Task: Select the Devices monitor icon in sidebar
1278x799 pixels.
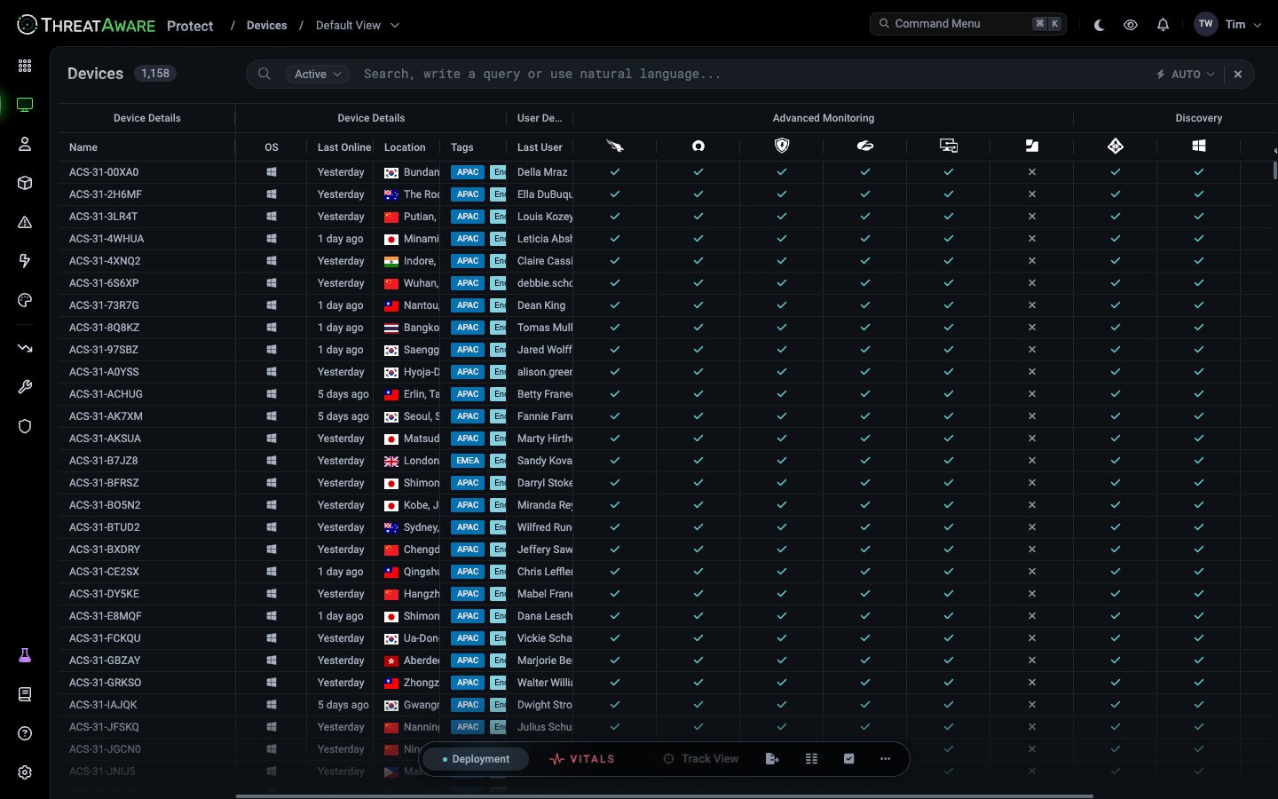Action: [25, 105]
